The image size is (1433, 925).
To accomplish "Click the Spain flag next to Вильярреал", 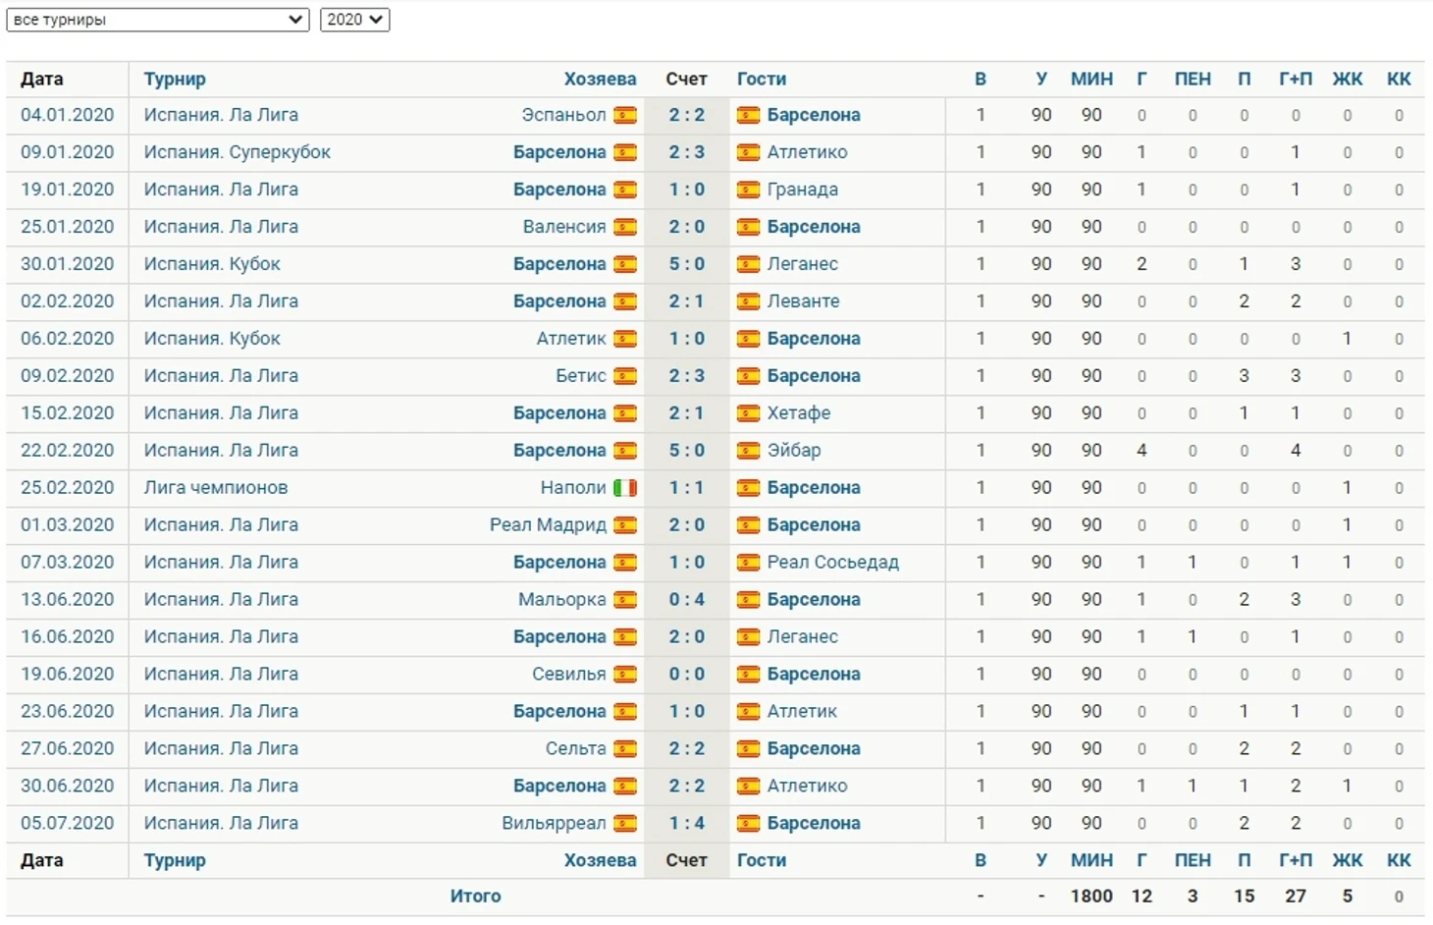I will [x=625, y=824].
